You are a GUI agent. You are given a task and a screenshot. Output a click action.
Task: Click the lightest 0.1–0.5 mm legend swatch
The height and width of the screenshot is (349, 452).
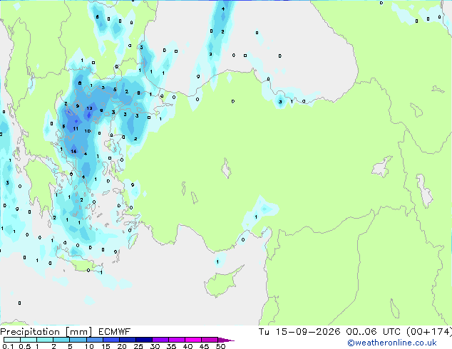tap(12, 340)
